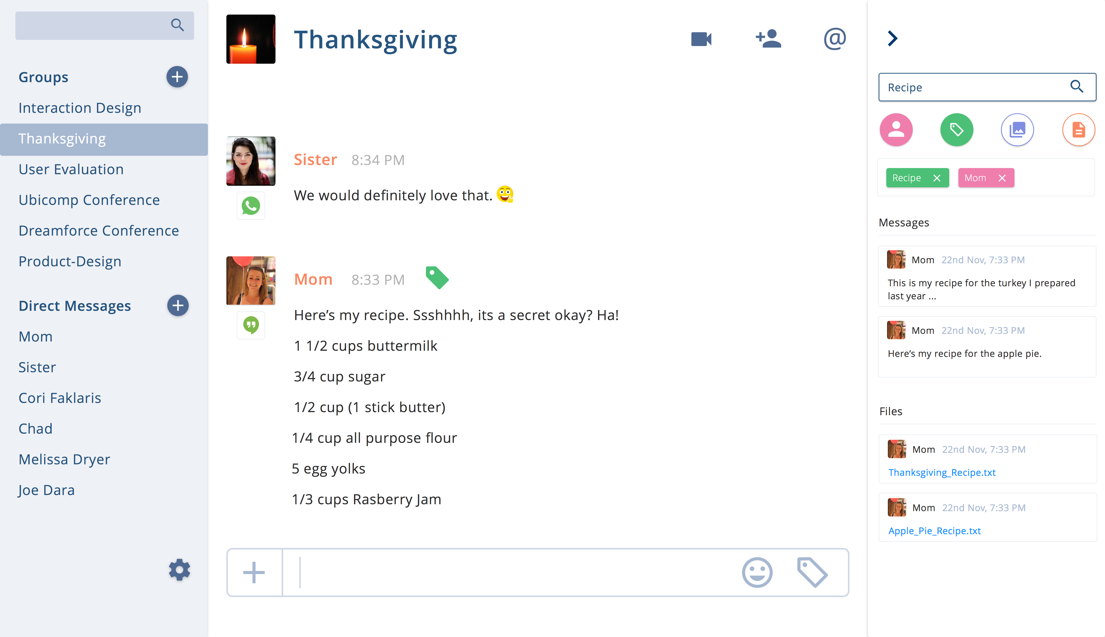Click the green tag on Mom's message
Viewport: 1105px width, 637px height.
click(437, 278)
